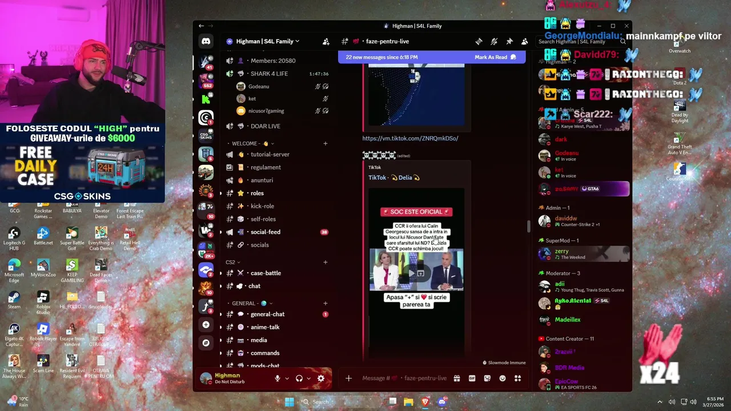Open Threads icon in channel header

(x=479, y=41)
